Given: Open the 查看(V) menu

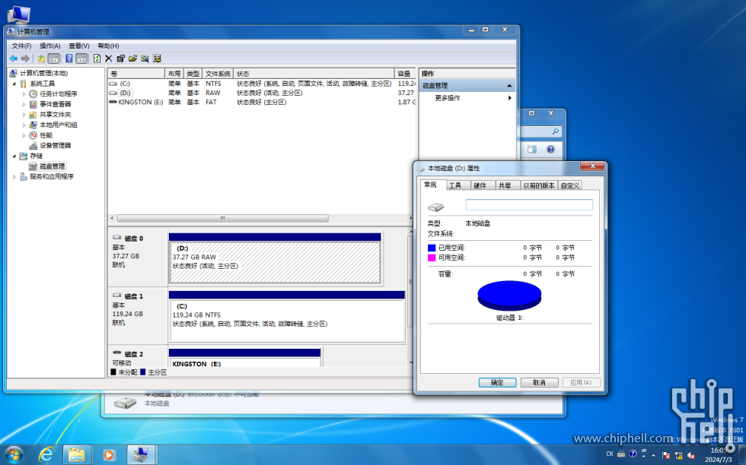Looking at the screenshot, I should click(79, 46).
